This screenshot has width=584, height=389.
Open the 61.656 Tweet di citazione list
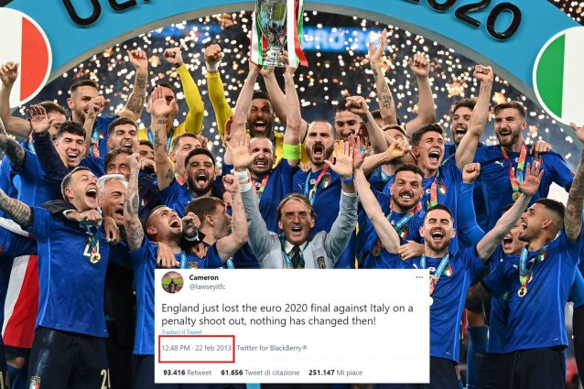260,373
